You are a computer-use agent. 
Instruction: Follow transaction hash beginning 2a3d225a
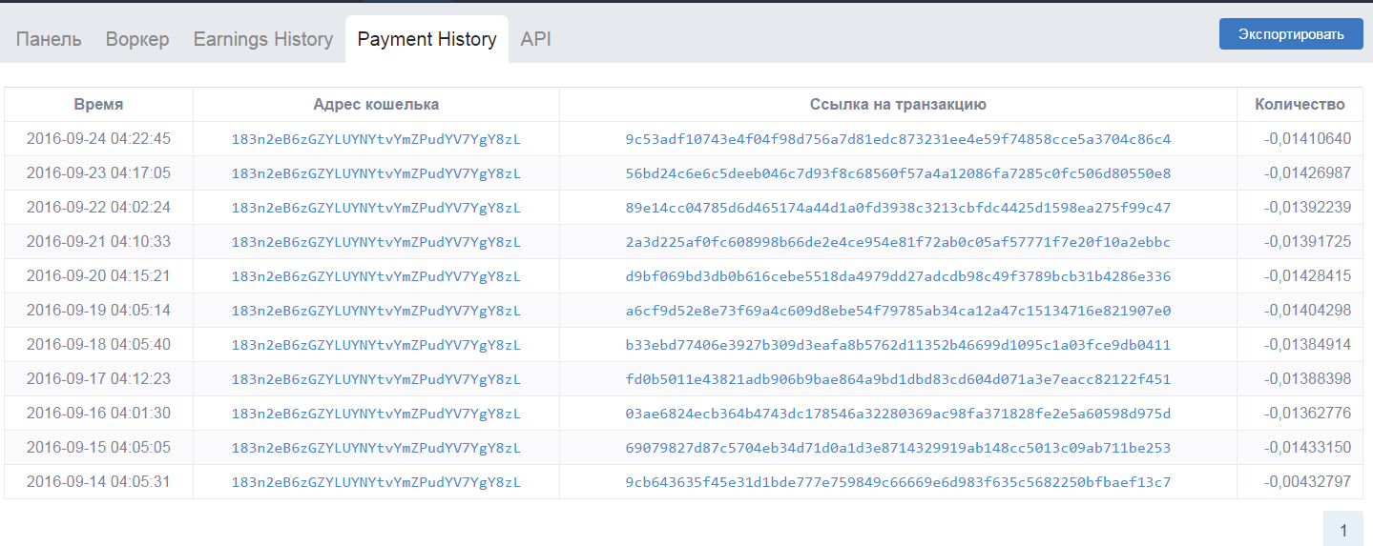pyautogui.click(x=897, y=242)
